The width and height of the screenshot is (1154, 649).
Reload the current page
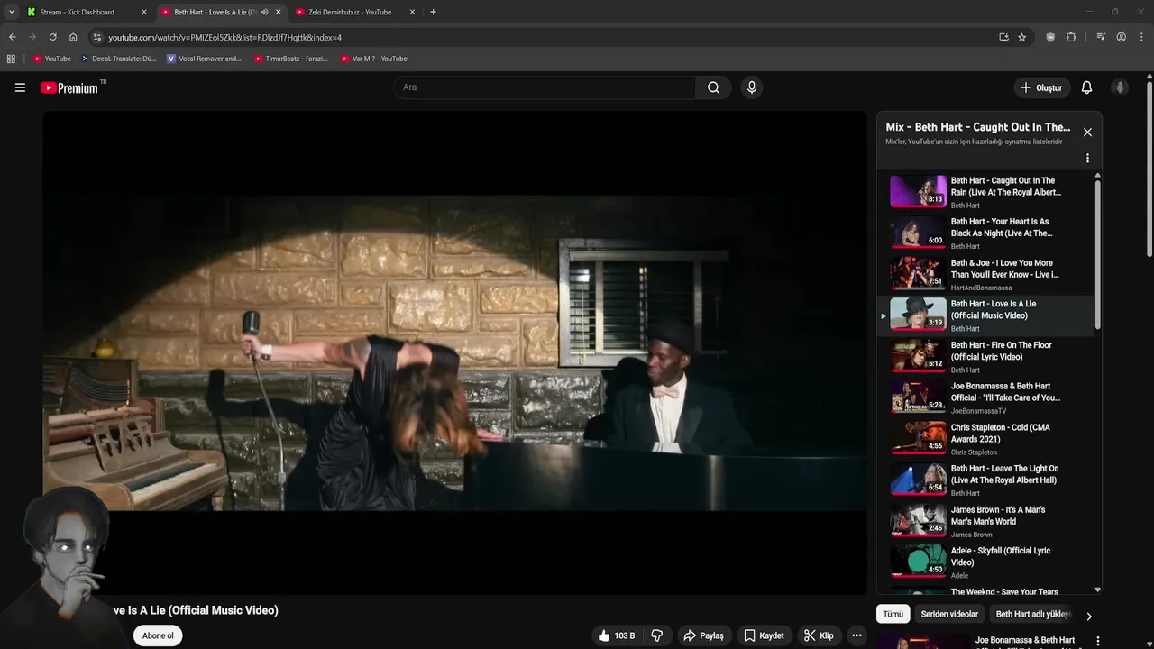[52, 37]
